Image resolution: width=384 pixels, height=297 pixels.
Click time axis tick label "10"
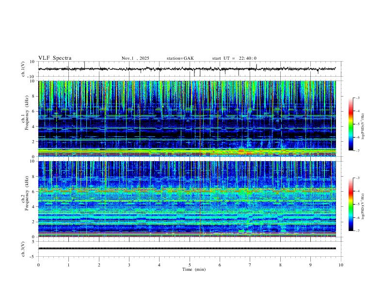pos(341,265)
